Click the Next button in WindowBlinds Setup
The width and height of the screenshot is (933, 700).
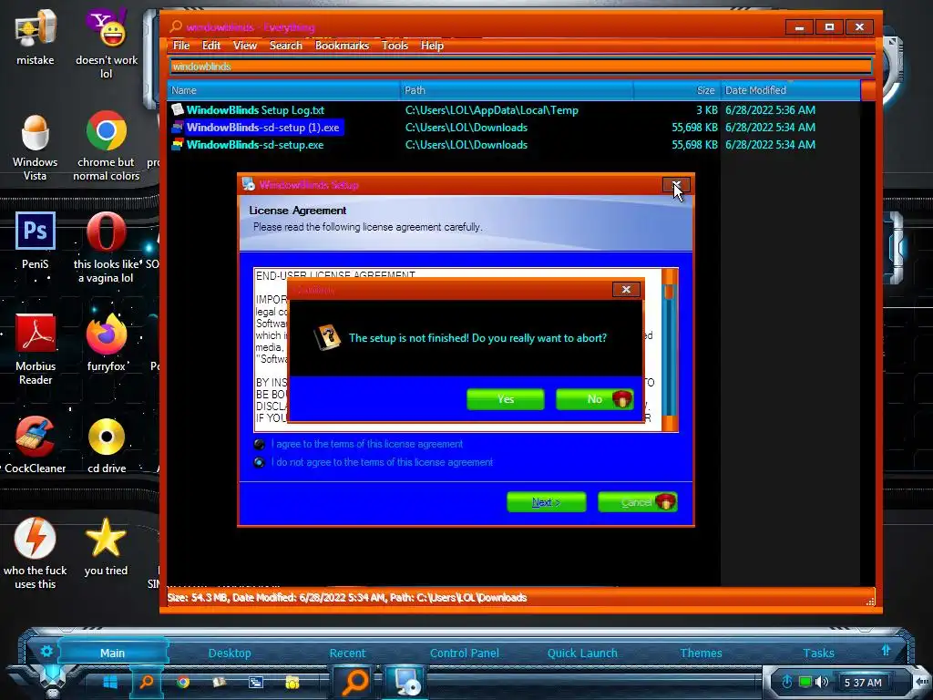click(547, 502)
